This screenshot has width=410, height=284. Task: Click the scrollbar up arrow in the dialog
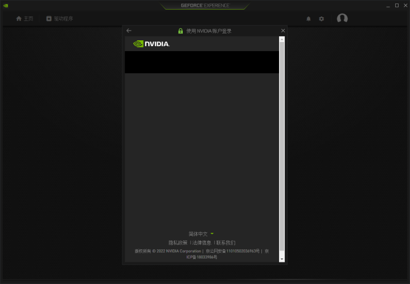tap(282, 39)
